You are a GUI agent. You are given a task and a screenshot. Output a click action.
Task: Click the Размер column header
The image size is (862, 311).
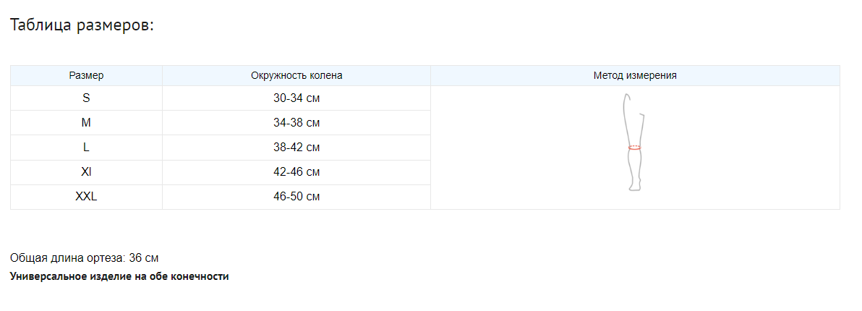86,75
